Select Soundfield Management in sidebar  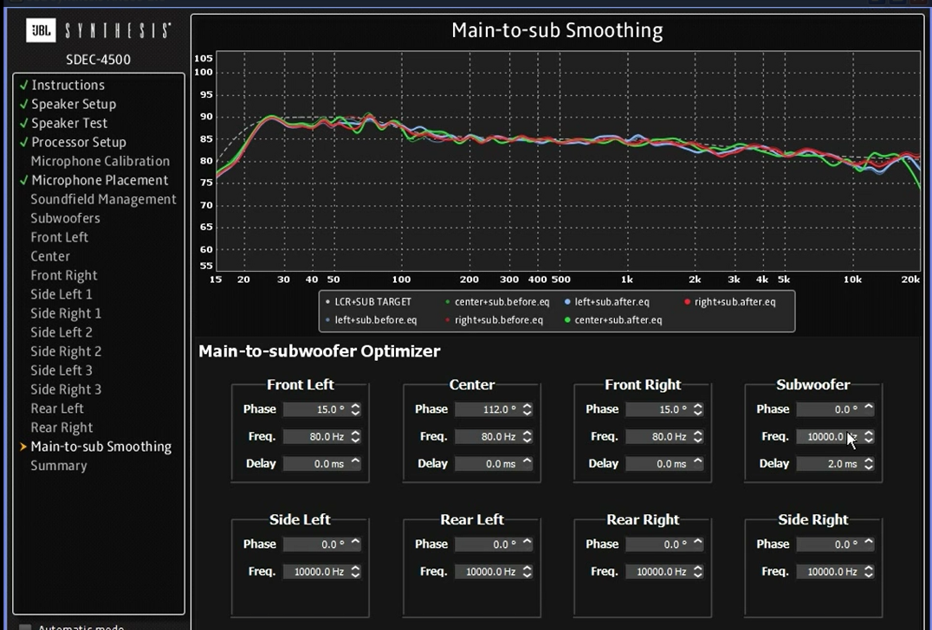click(x=103, y=199)
